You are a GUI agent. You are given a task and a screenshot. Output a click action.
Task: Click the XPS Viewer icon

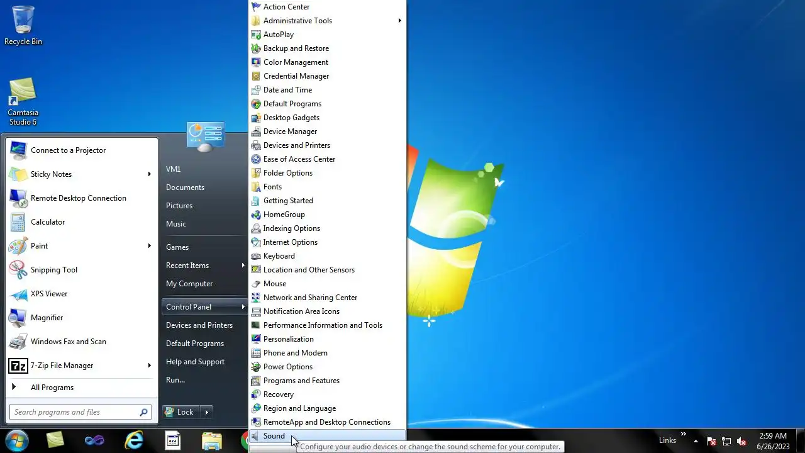pyautogui.click(x=18, y=294)
